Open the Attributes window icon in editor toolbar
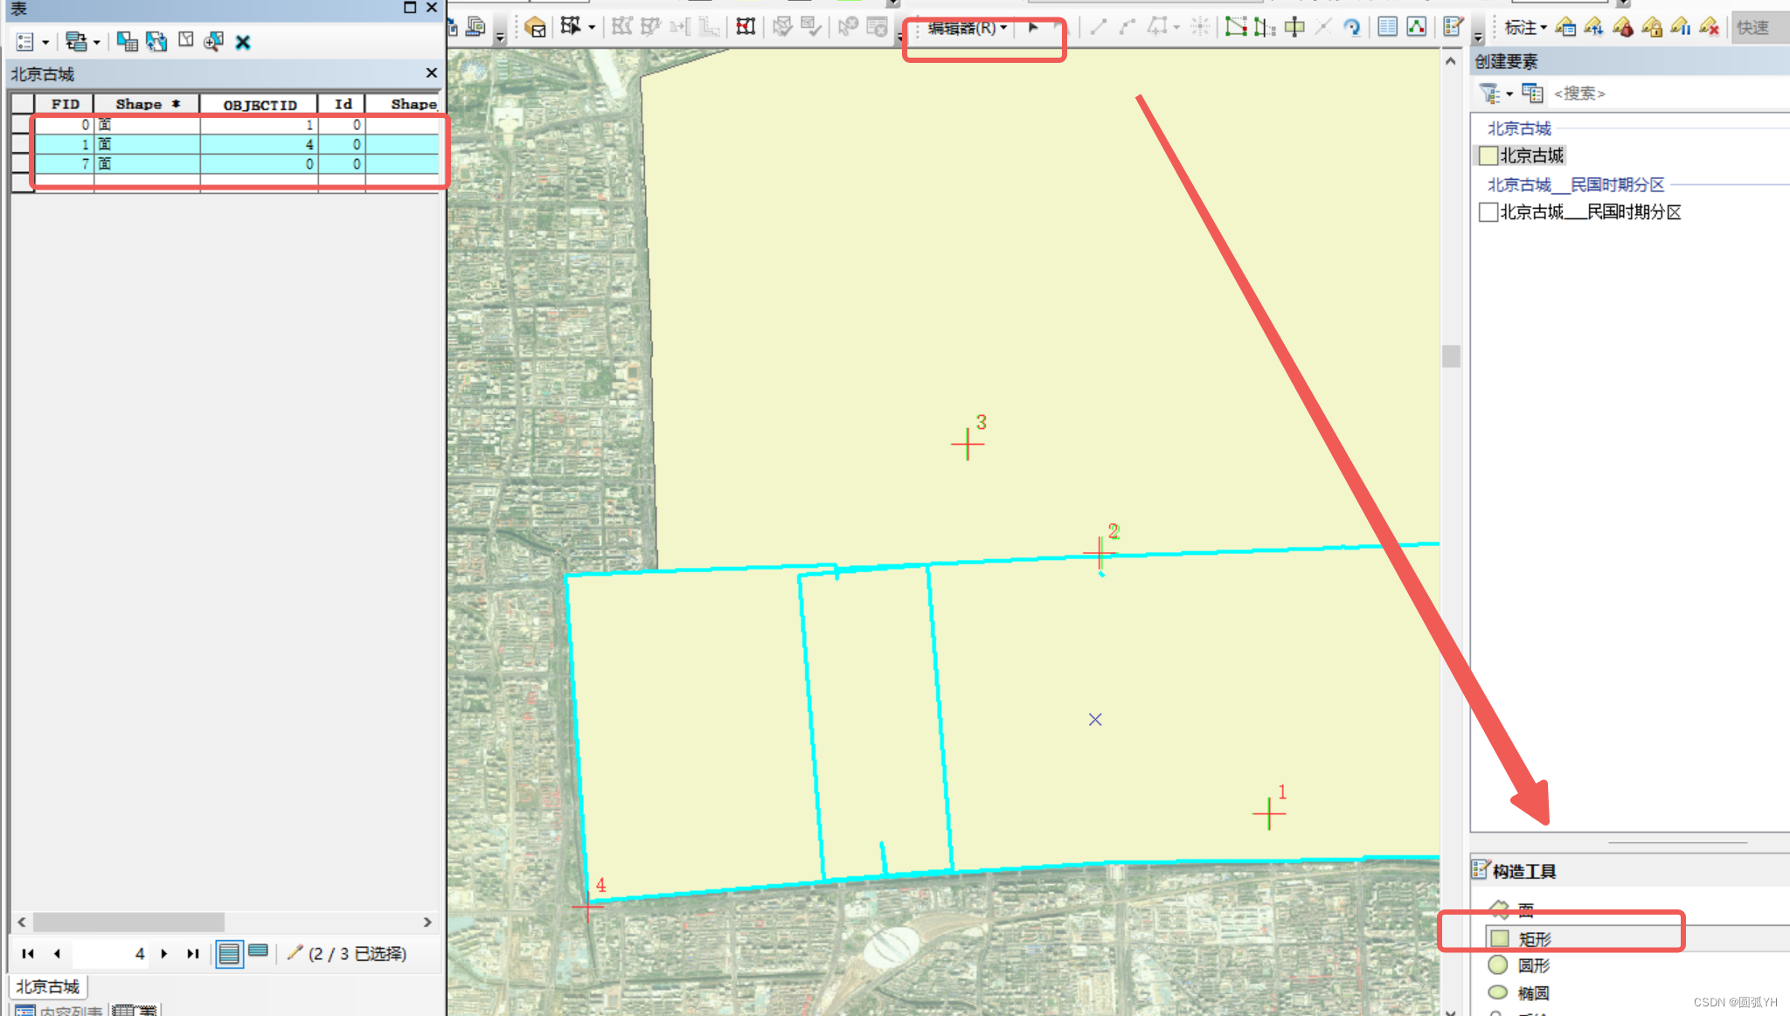The height and width of the screenshot is (1016, 1790). tap(1387, 27)
